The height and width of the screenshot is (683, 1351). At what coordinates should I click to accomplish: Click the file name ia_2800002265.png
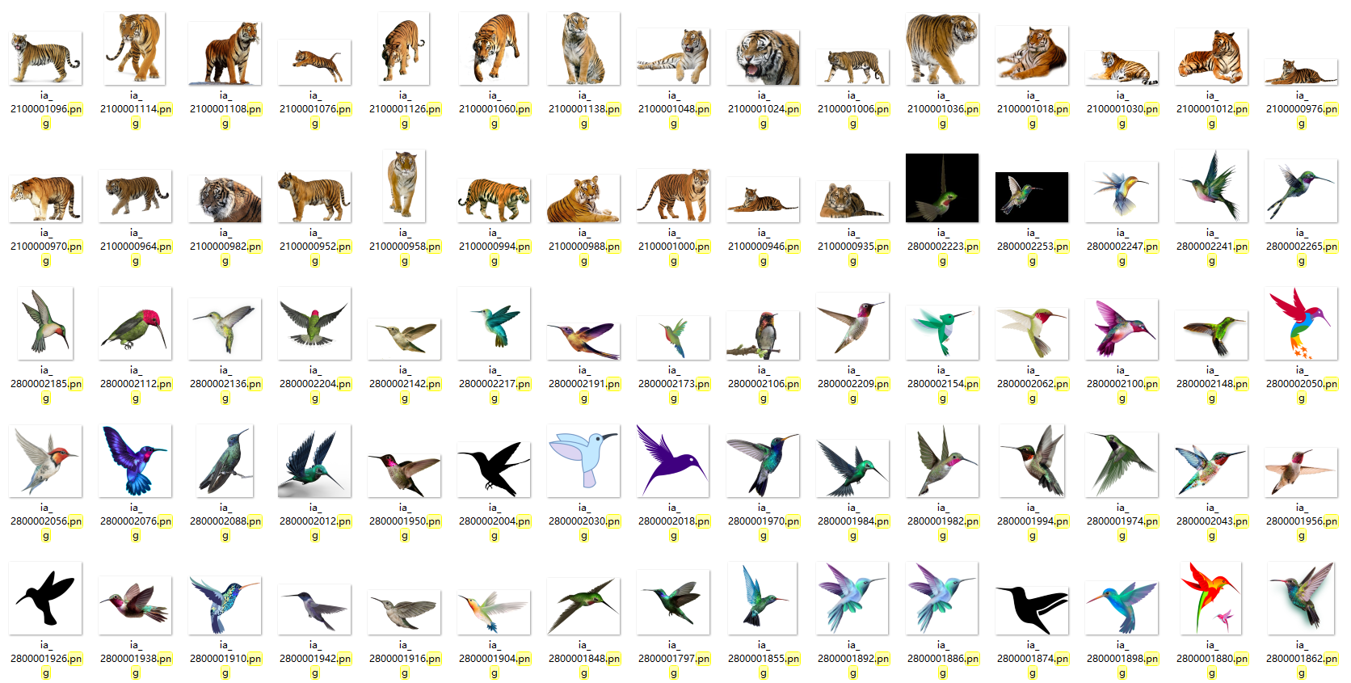pyautogui.click(x=1302, y=247)
